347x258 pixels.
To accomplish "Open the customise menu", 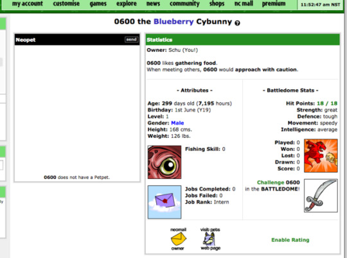I will (x=66, y=4).
